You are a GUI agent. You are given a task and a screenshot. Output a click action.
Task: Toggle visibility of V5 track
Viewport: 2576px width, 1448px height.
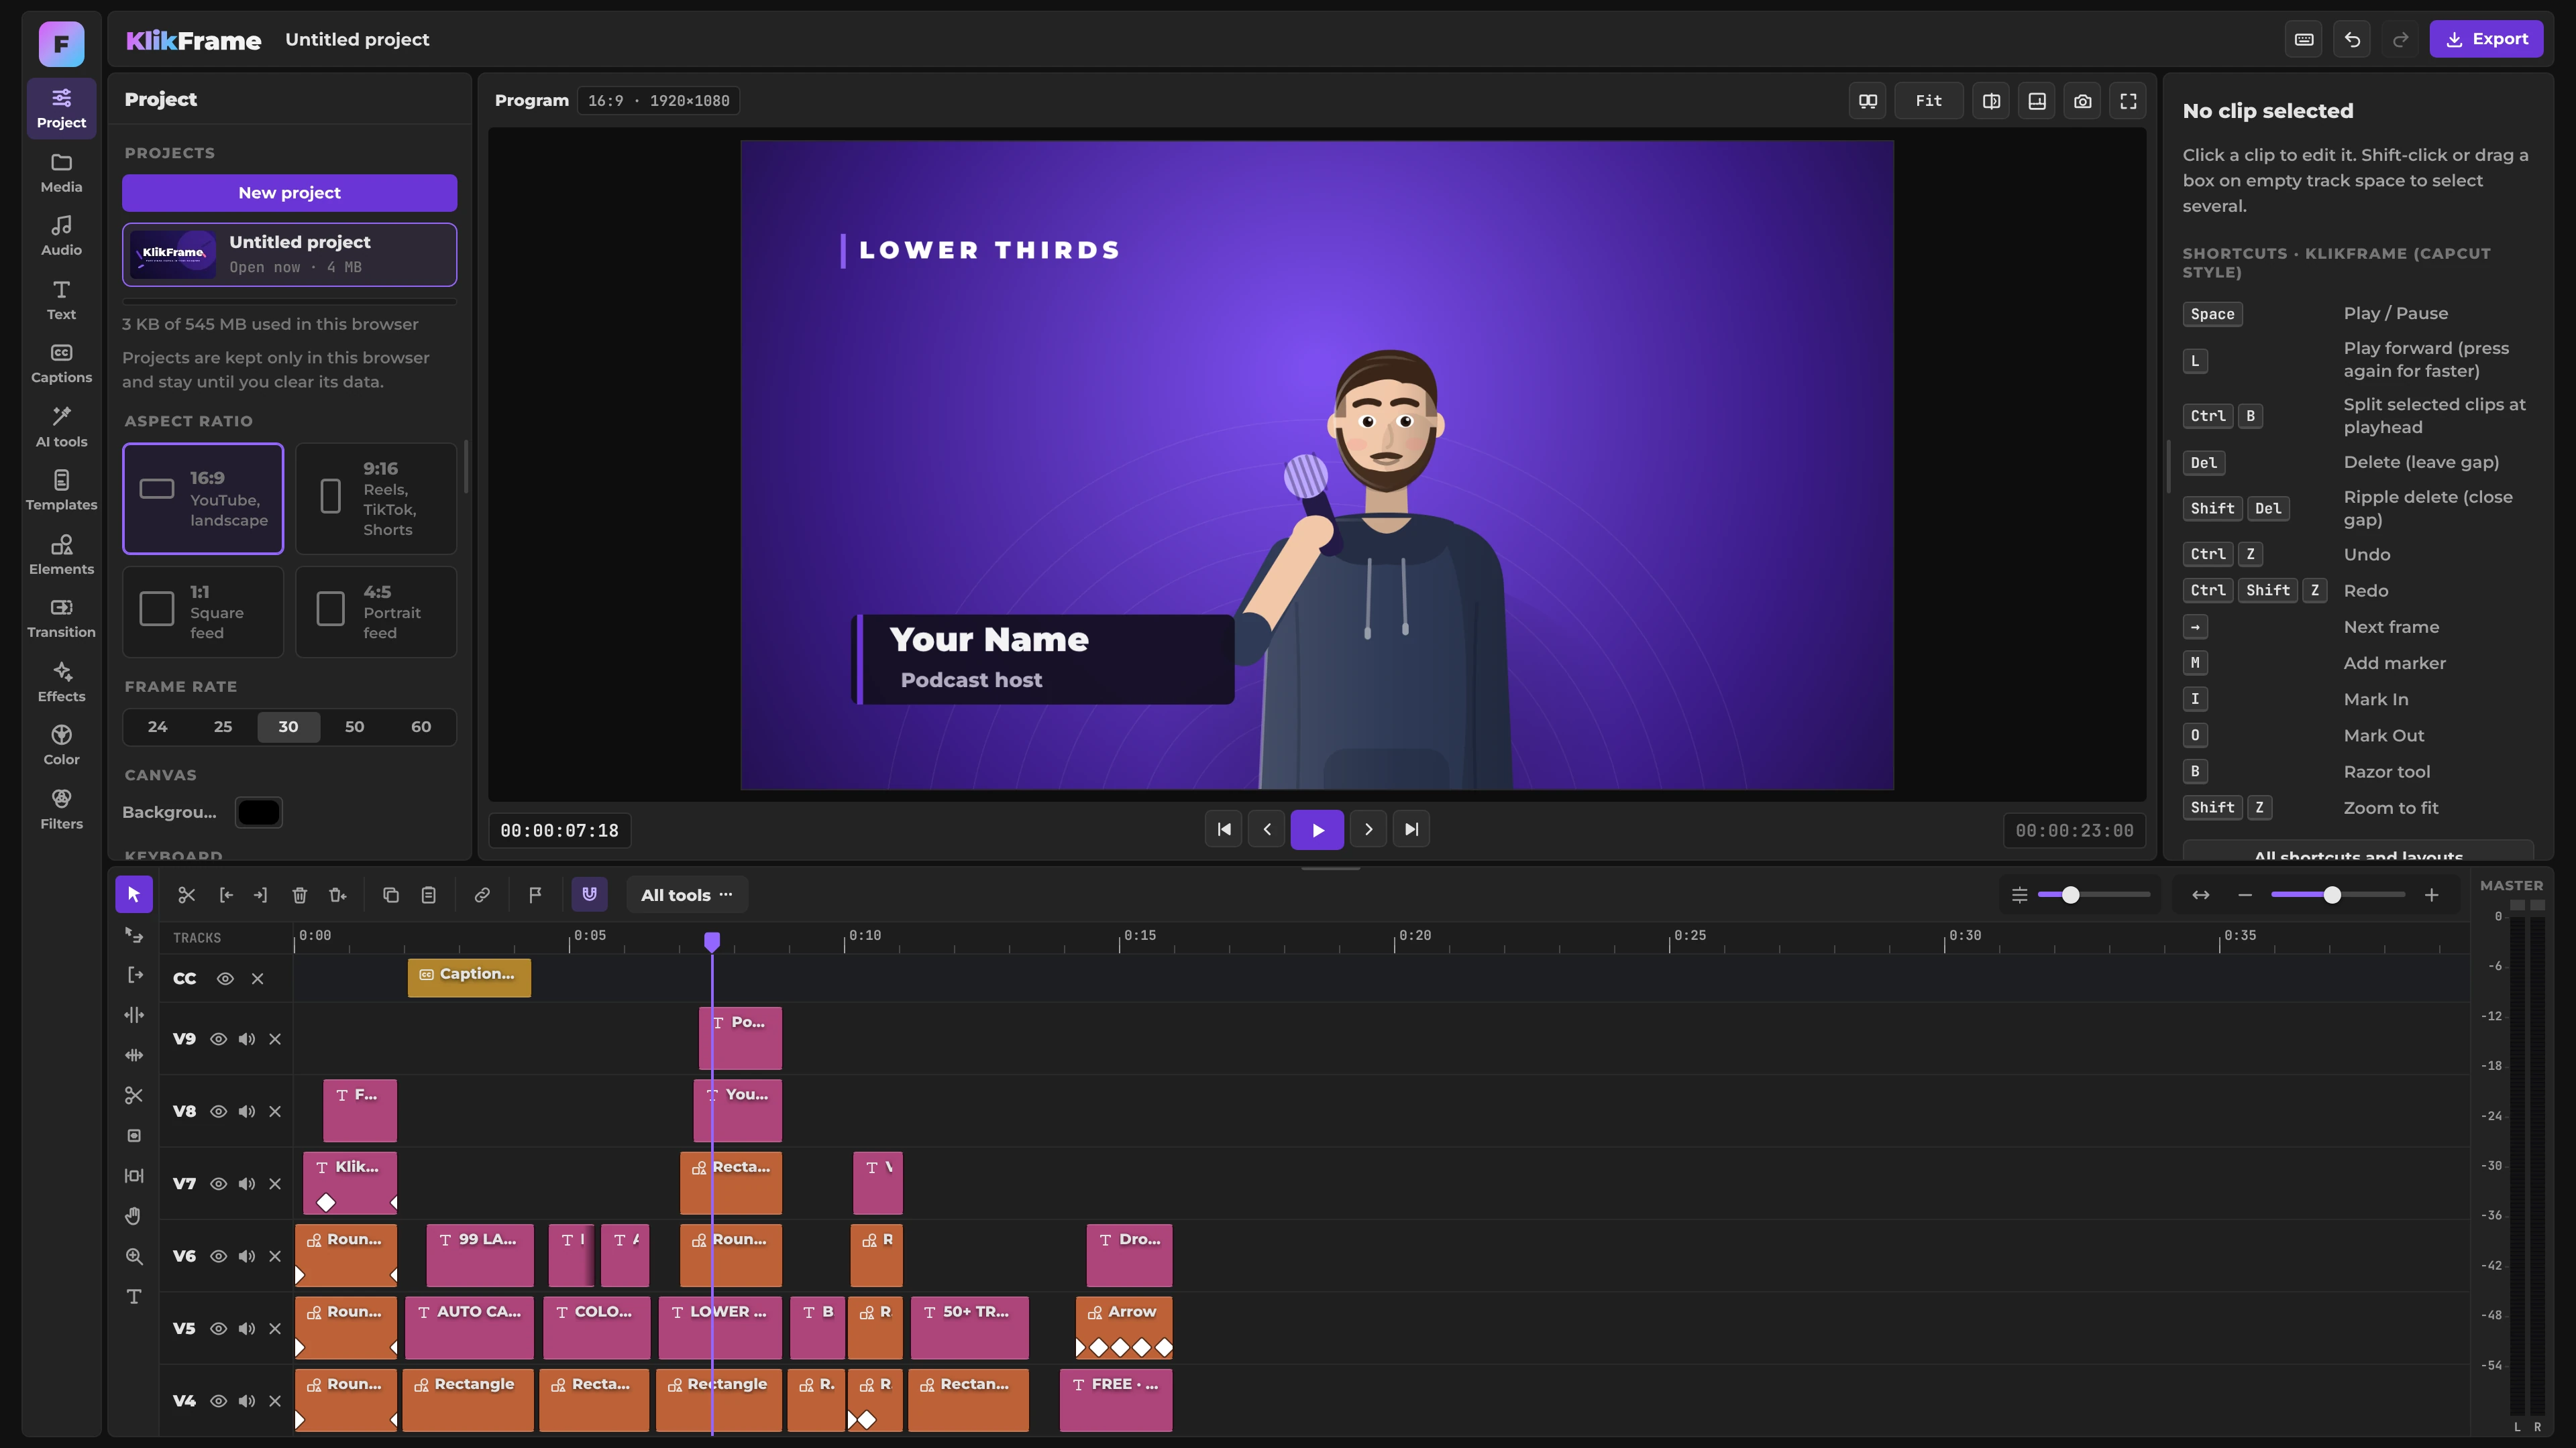218,1329
